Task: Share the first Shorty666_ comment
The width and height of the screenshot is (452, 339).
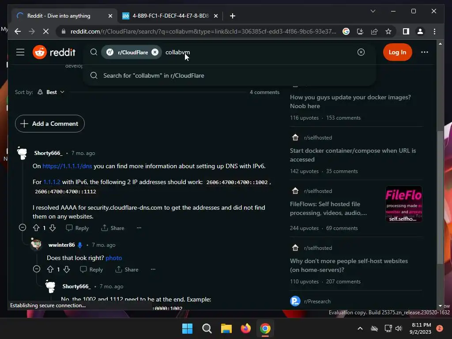Action: pyautogui.click(x=113, y=228)
